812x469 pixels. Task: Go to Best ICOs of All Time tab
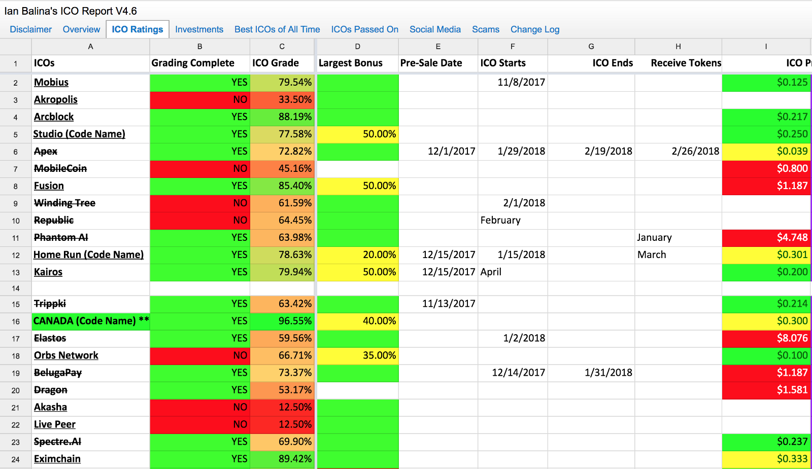pyautogui.click(x=277, y=29)
